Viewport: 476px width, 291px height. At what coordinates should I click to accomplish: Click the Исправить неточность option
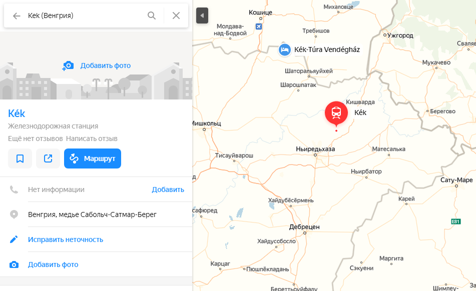tap(66, 239)
